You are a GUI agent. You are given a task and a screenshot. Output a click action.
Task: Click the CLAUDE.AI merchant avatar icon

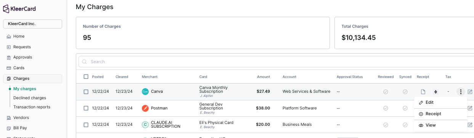click(145, 125)
